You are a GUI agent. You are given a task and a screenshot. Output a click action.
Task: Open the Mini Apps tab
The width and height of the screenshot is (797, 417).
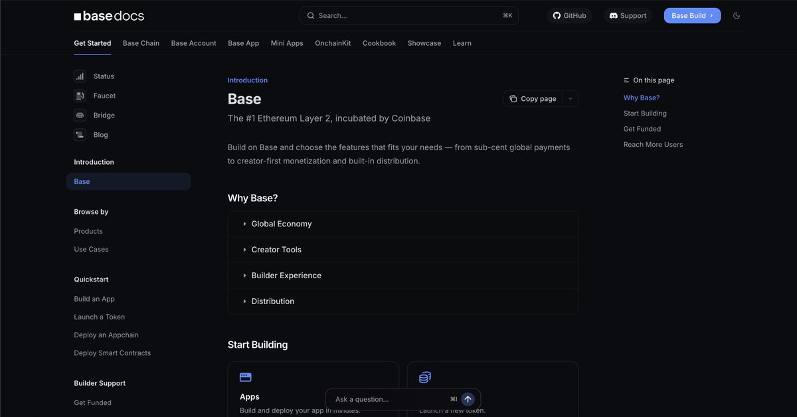(287, 43)
